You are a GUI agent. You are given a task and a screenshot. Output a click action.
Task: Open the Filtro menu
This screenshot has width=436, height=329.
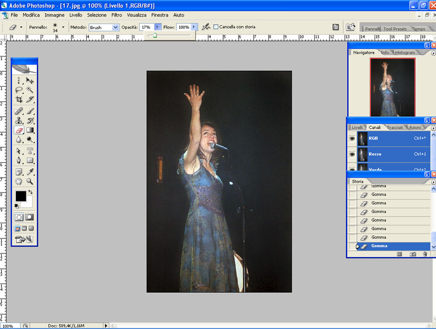coord(116,15)
